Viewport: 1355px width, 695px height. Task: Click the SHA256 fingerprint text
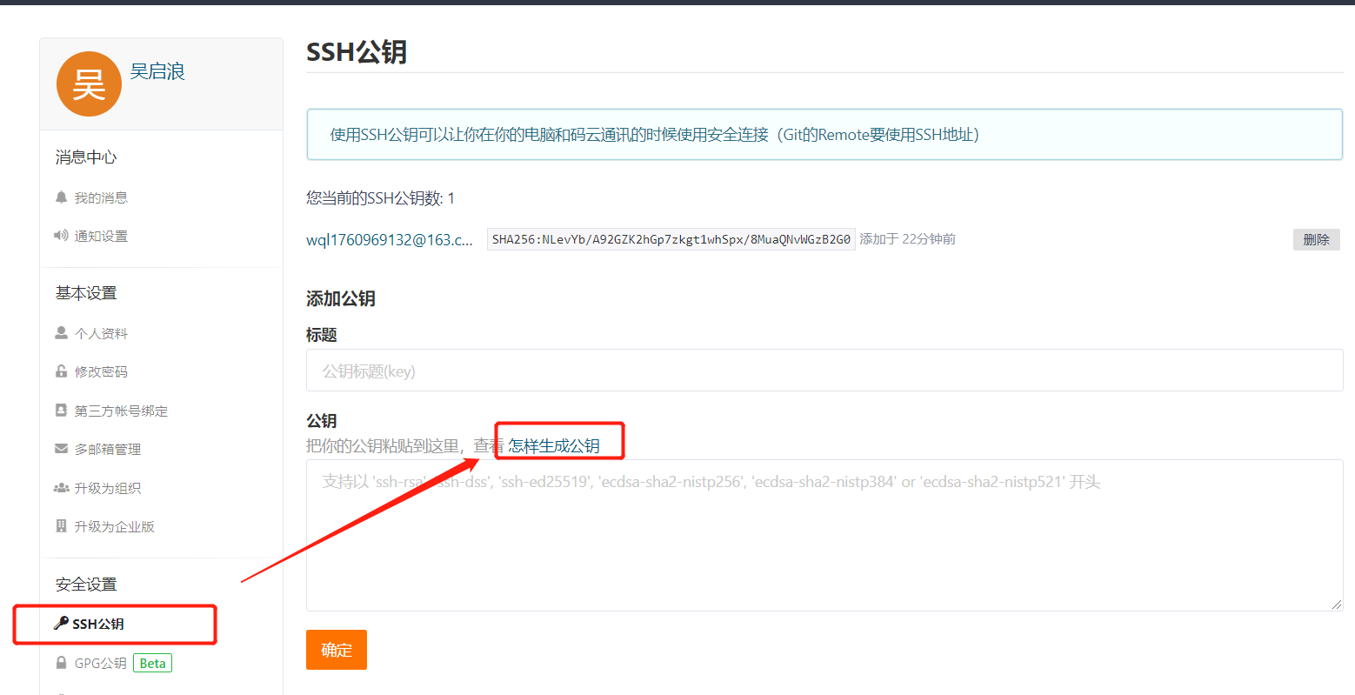[671, 239]
